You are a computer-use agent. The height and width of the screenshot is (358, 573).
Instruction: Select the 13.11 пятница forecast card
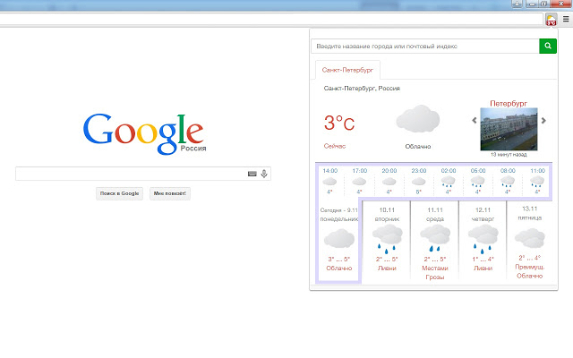pyautogui.click(x=529, y=241)
